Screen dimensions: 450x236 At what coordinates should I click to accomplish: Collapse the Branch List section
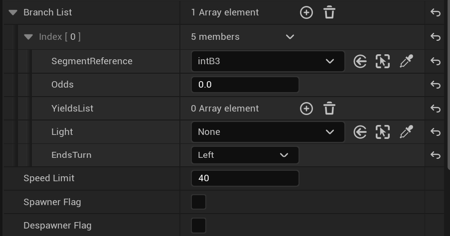pyautogui.click(x=13, y=12)
